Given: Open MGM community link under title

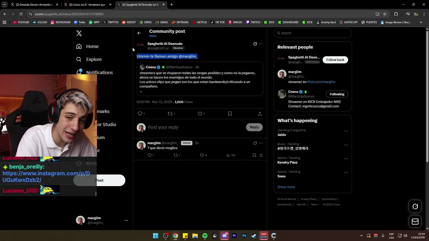Looking at the screenshot, I should [x=153, y=36].
